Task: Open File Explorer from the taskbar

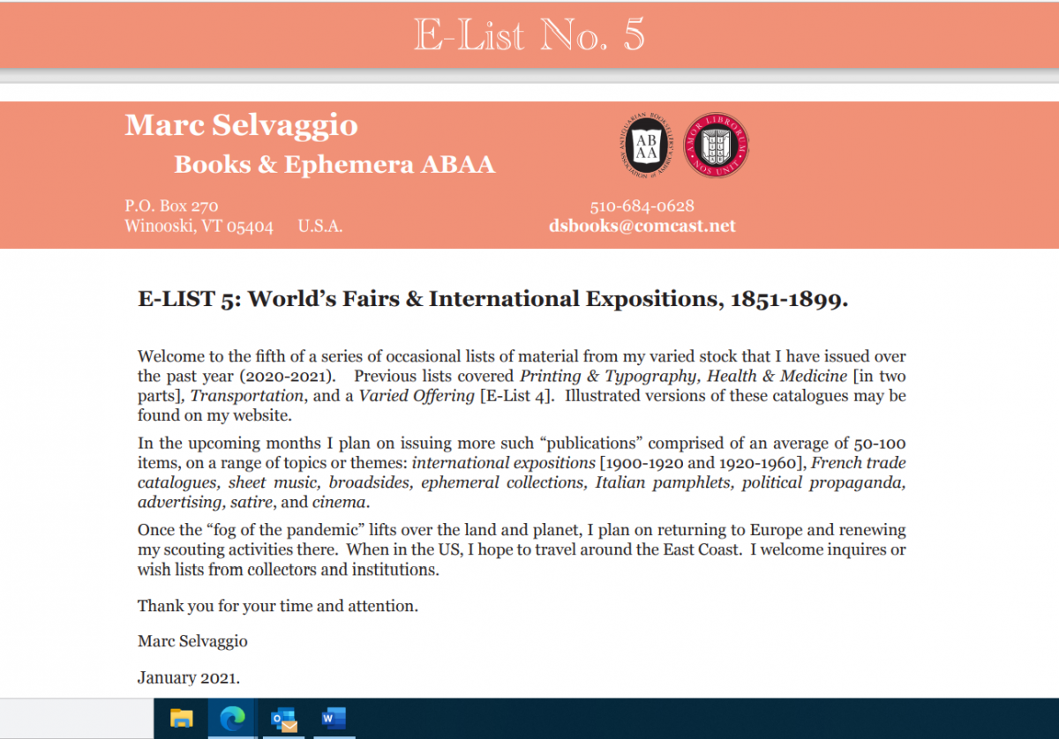Action: pos(181,719)
